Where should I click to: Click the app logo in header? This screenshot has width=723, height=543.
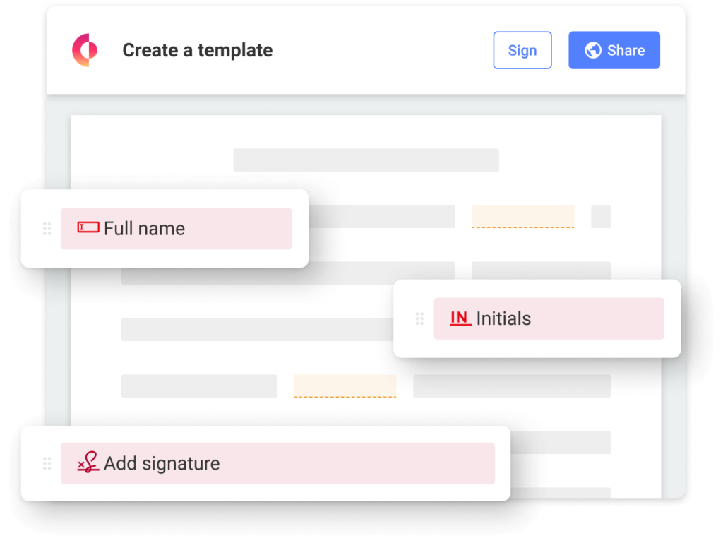(x=85, y=50)
